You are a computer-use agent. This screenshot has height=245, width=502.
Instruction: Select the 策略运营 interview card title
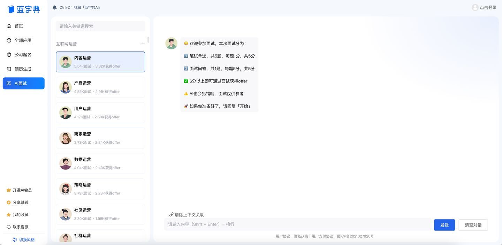(x=83, y=185)
